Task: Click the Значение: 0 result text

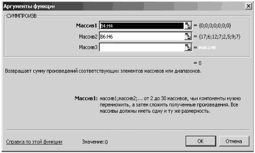Action: [x=95, y=142]
